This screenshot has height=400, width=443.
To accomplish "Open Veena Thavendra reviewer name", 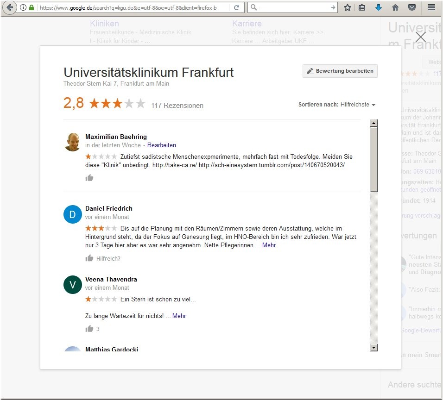I will (111, 279).
